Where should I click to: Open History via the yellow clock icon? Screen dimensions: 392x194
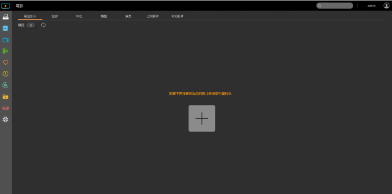pyautogui.click(x=5, y=74)
